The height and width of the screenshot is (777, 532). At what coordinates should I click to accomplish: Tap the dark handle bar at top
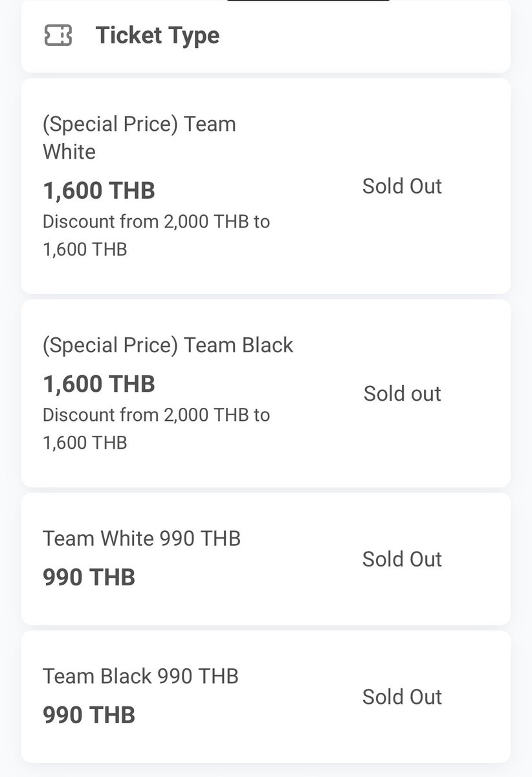tap(308, 1)
